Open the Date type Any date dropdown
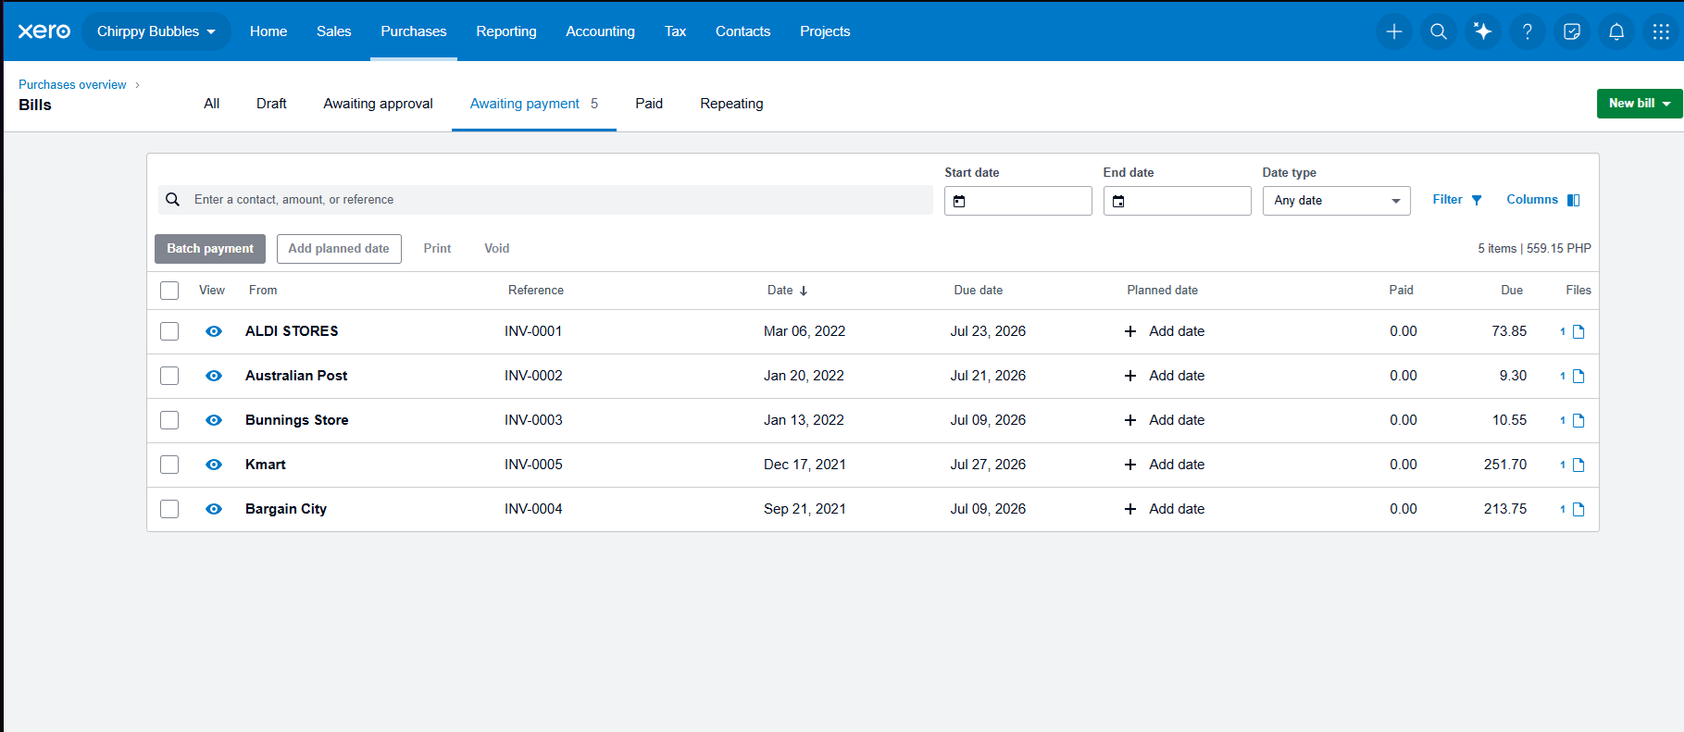1684x732 pixels. point(1336,201)
